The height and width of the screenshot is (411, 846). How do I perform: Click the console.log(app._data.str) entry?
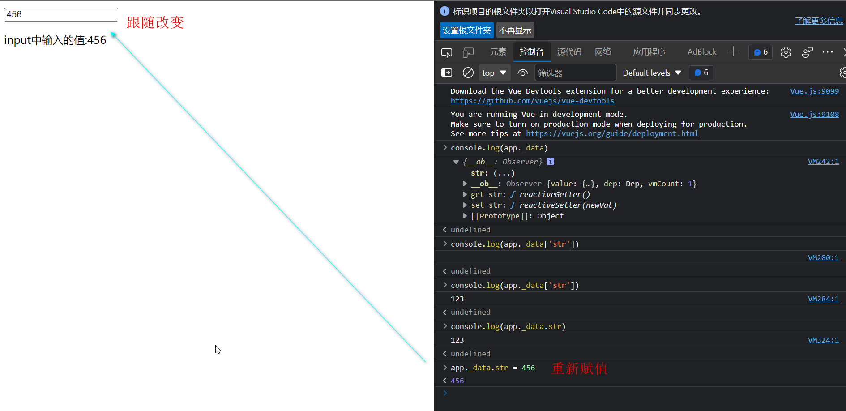(508, 326)
